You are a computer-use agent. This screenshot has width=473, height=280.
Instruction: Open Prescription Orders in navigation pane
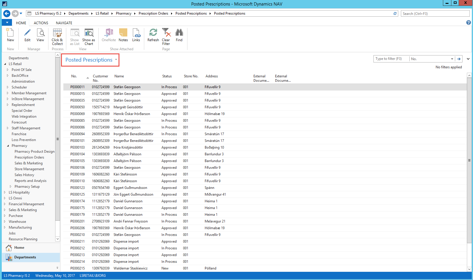(x=29, y=157)
